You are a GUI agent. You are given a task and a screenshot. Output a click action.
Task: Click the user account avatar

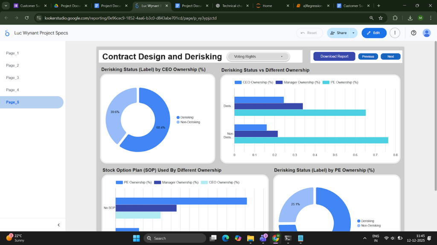pos(426,33)
